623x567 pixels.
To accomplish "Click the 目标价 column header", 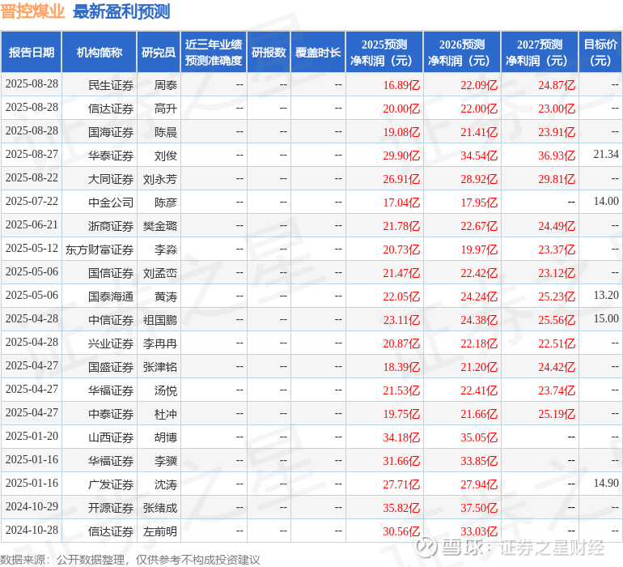I will point(600,52).
